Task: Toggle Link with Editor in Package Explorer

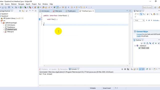Action: (23, 11)
